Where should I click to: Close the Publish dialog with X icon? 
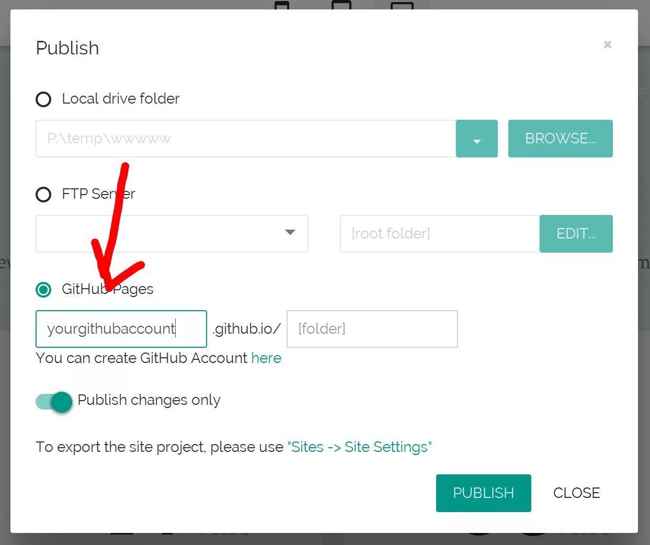(607, 44)
